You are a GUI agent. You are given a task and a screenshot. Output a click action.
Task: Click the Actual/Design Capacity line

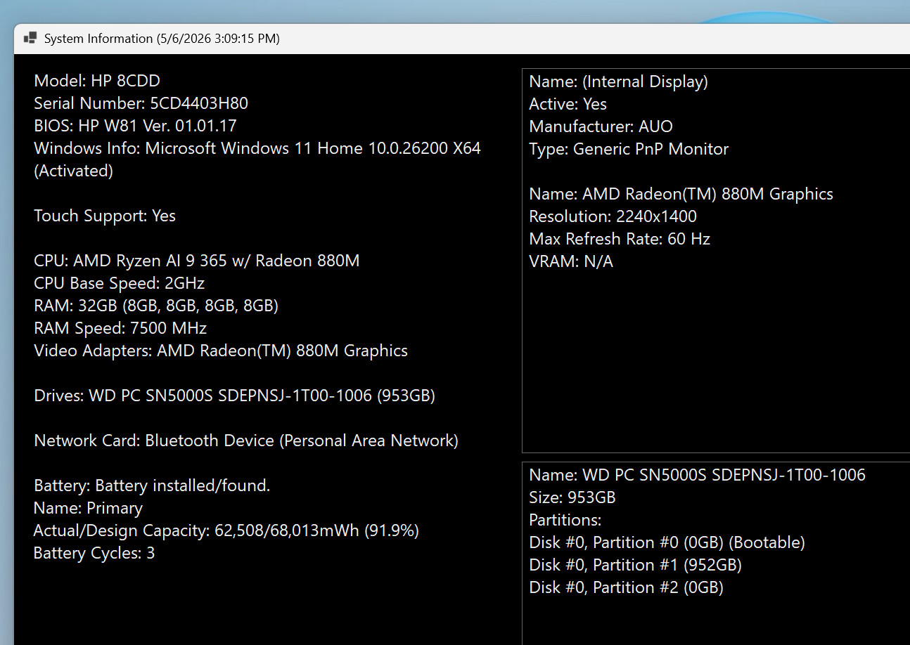click(226, 530)
